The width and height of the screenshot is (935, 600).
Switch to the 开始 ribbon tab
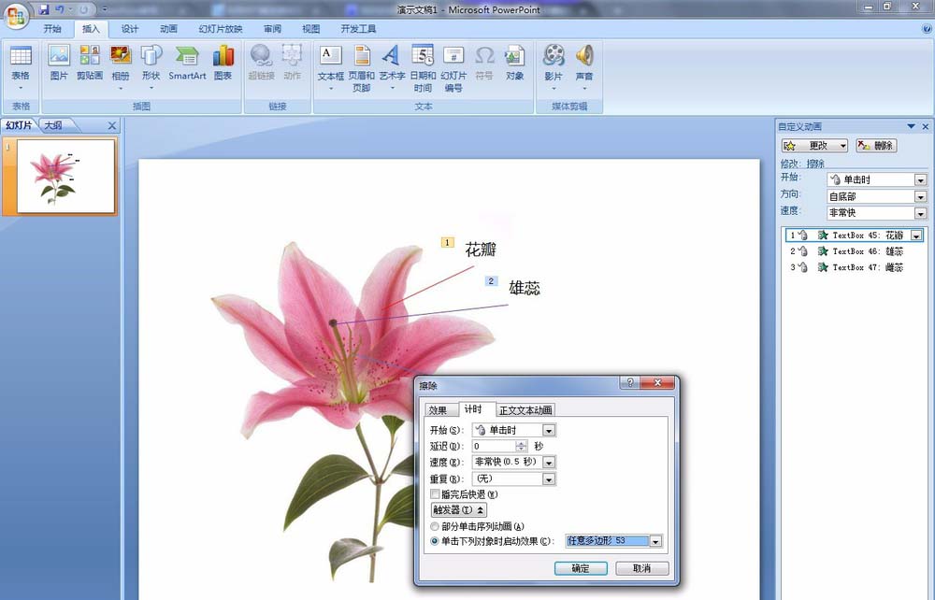[x=52, y=29]
